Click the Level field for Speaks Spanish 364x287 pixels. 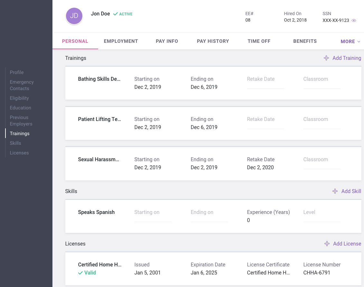pos(321,218)
